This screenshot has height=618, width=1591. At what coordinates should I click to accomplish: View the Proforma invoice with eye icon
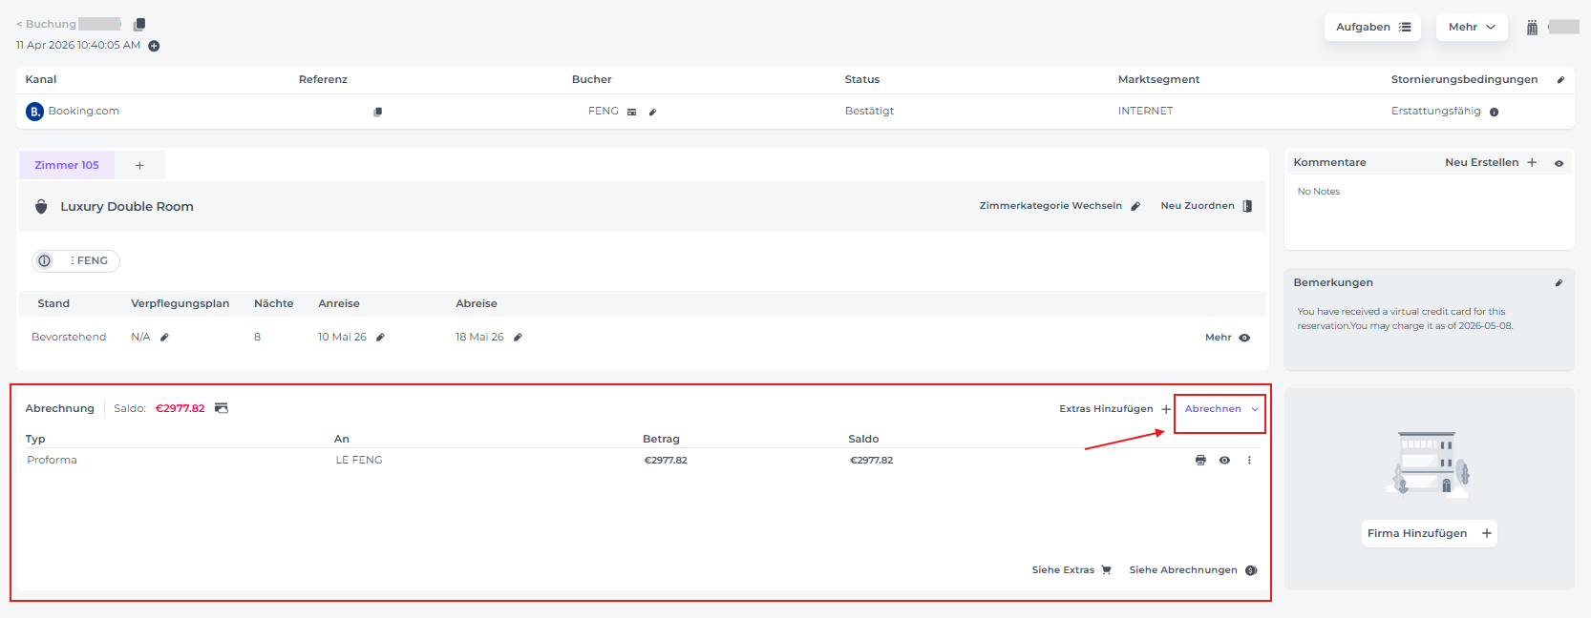[x=1224, y=461]
